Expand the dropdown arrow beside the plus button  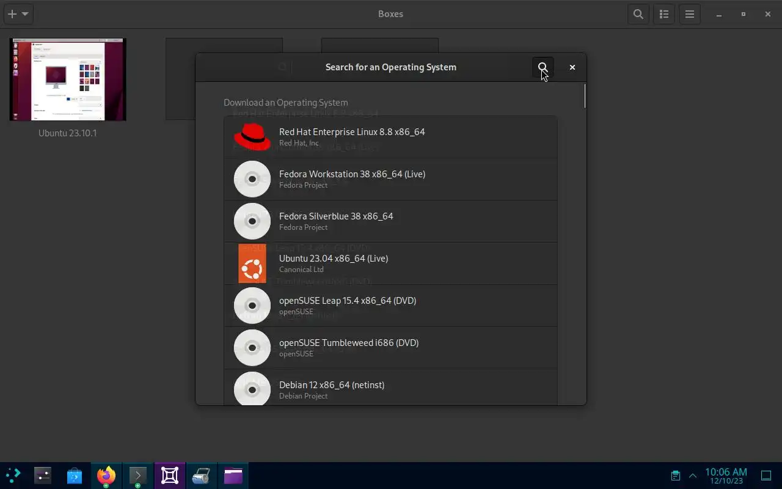click(25, 14)
